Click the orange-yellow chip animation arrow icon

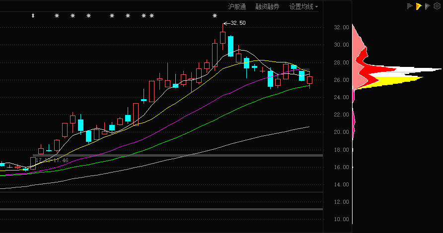[419, 6]
